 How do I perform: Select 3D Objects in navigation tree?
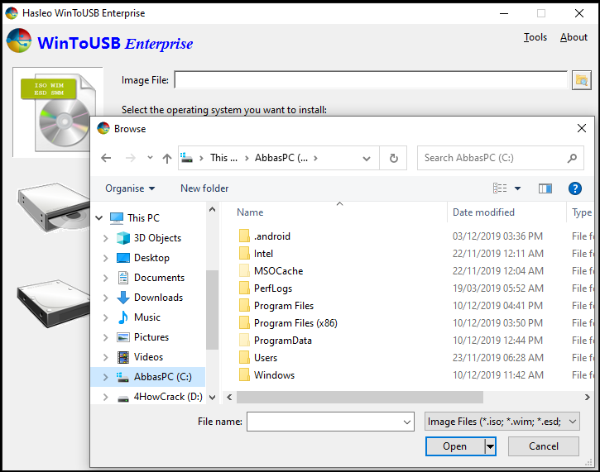click(157, 238)
